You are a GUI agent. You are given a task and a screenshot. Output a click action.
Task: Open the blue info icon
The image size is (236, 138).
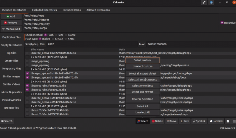pyautogui.click(x=212, y=2)
